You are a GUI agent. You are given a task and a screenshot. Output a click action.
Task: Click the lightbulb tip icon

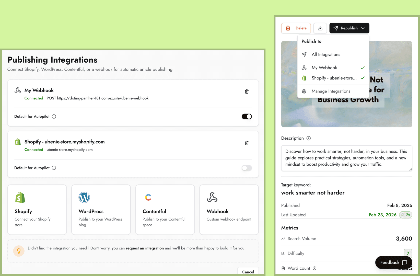click(19, 251)
